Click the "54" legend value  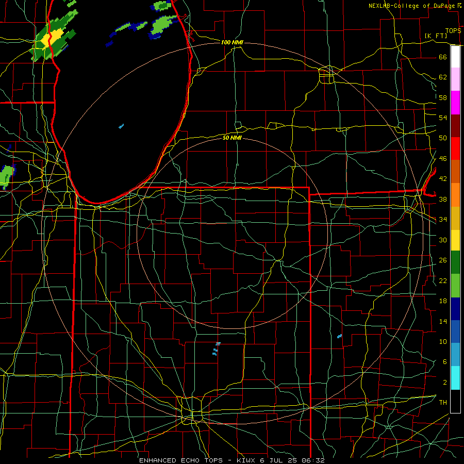tap(443, 118)
